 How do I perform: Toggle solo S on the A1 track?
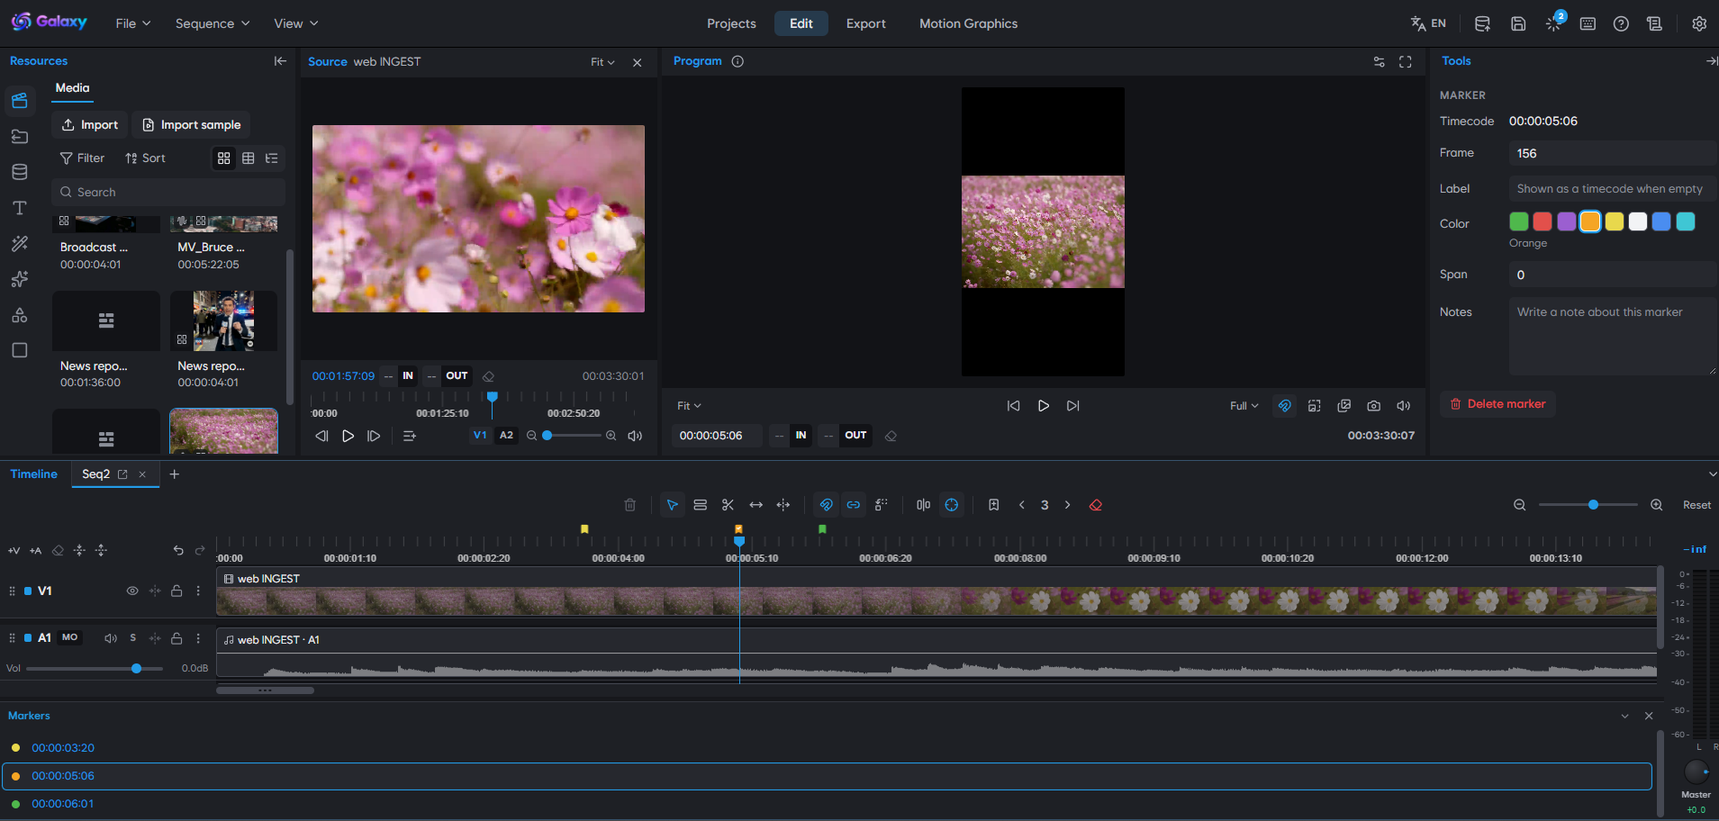[x=132, y=637]
